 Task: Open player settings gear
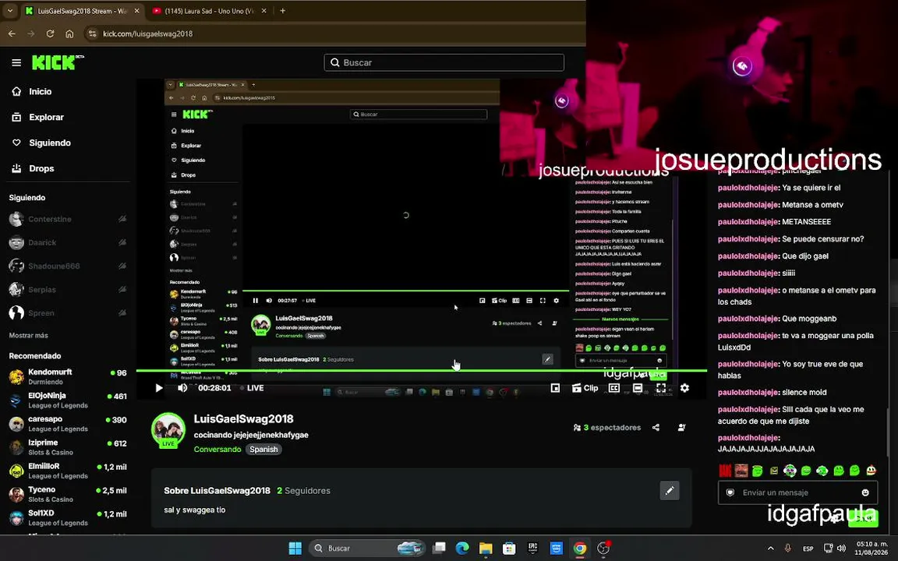(x=684, y=388)
